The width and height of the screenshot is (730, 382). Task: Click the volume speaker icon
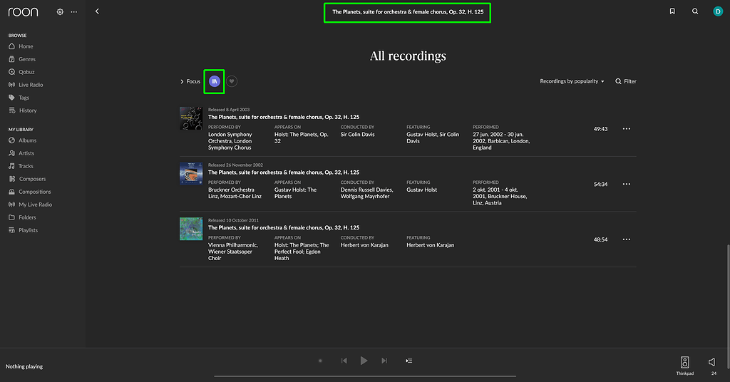pos(711,362)
